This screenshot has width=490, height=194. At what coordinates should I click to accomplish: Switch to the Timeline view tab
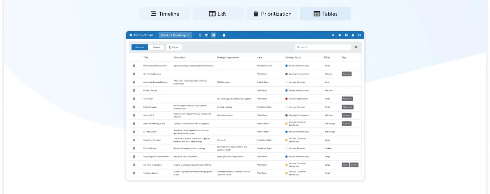point(165,14)
